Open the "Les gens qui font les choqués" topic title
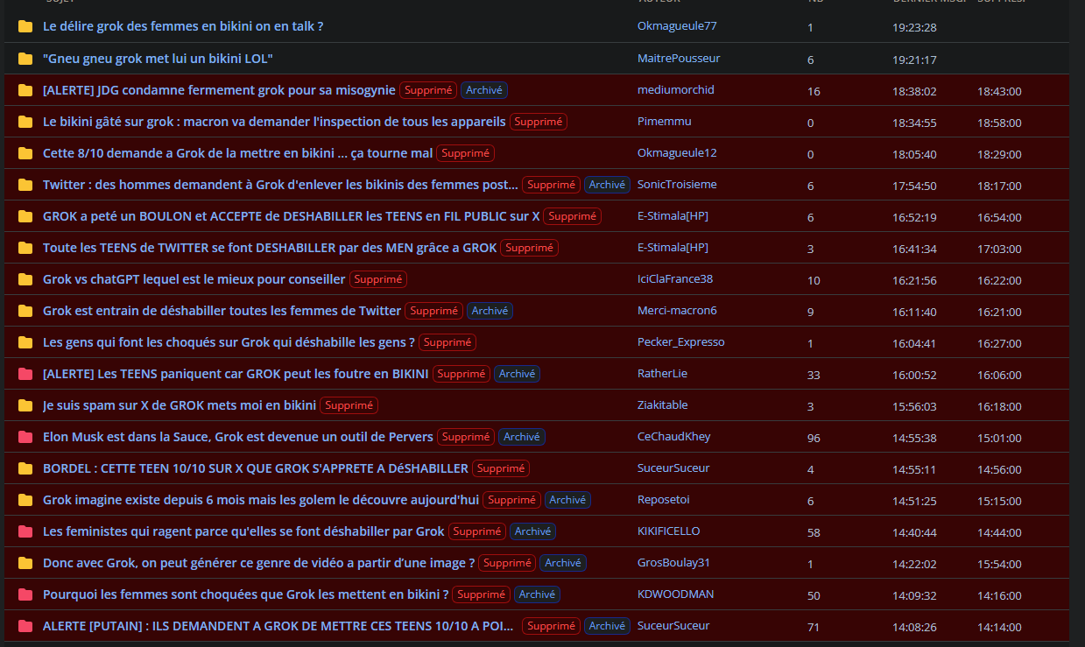1085x647 pixels. (229, 342)
